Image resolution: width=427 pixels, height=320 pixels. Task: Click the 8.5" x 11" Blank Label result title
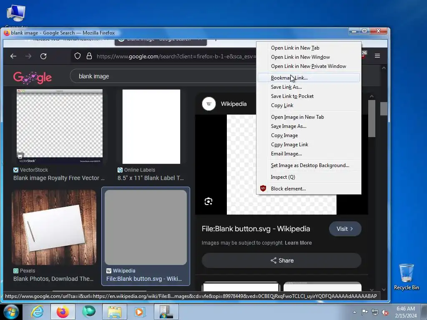tap(151, 178)
